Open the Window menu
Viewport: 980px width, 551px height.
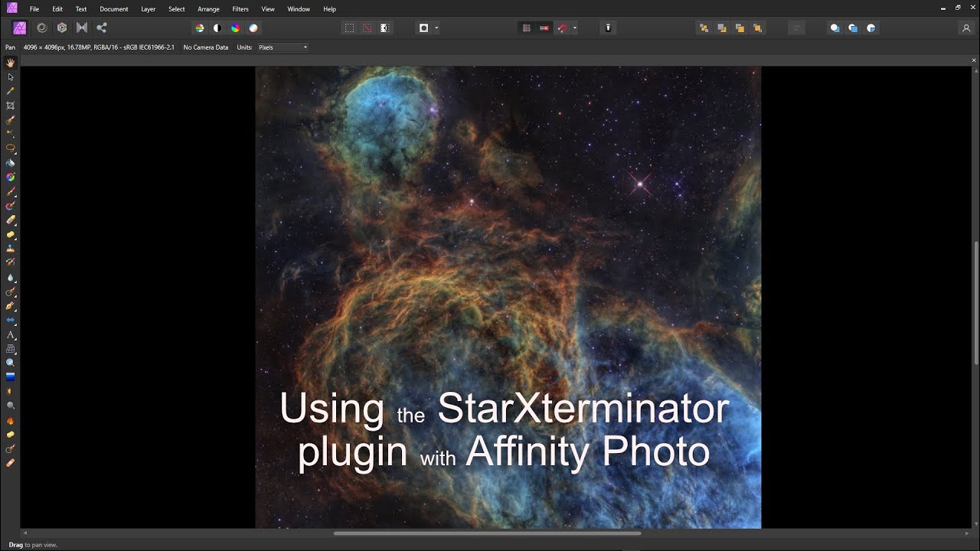[299, 9]
